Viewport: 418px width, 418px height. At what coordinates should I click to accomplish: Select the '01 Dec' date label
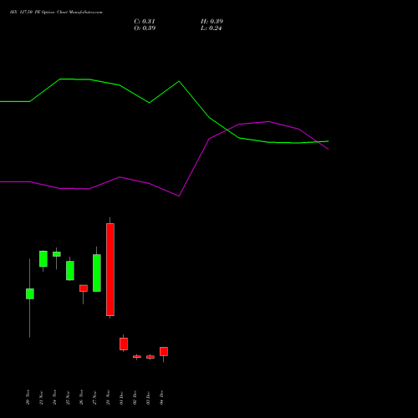(x=121, y=397)
